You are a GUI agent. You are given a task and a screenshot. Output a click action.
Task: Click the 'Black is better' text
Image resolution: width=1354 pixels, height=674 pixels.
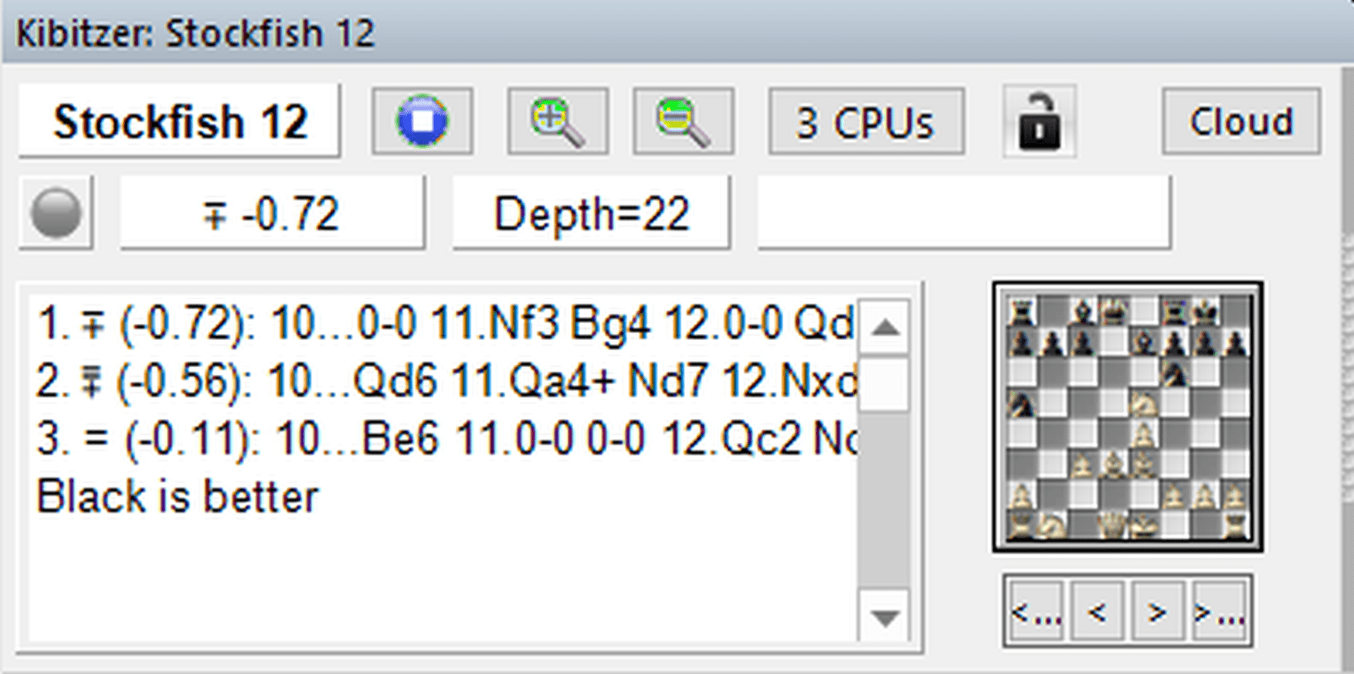[x=178, y=496]
